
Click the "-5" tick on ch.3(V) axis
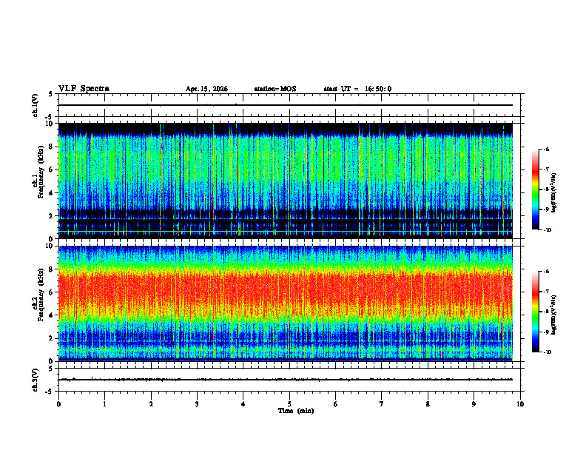click(50, 392)
